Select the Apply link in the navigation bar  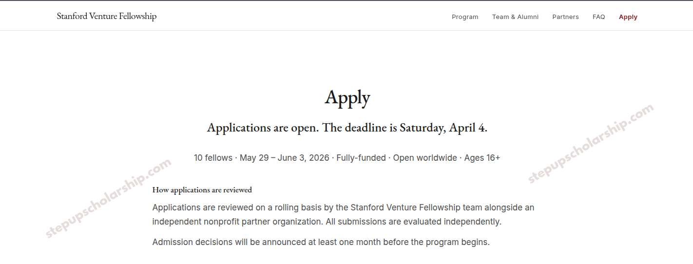click(628, 17)
